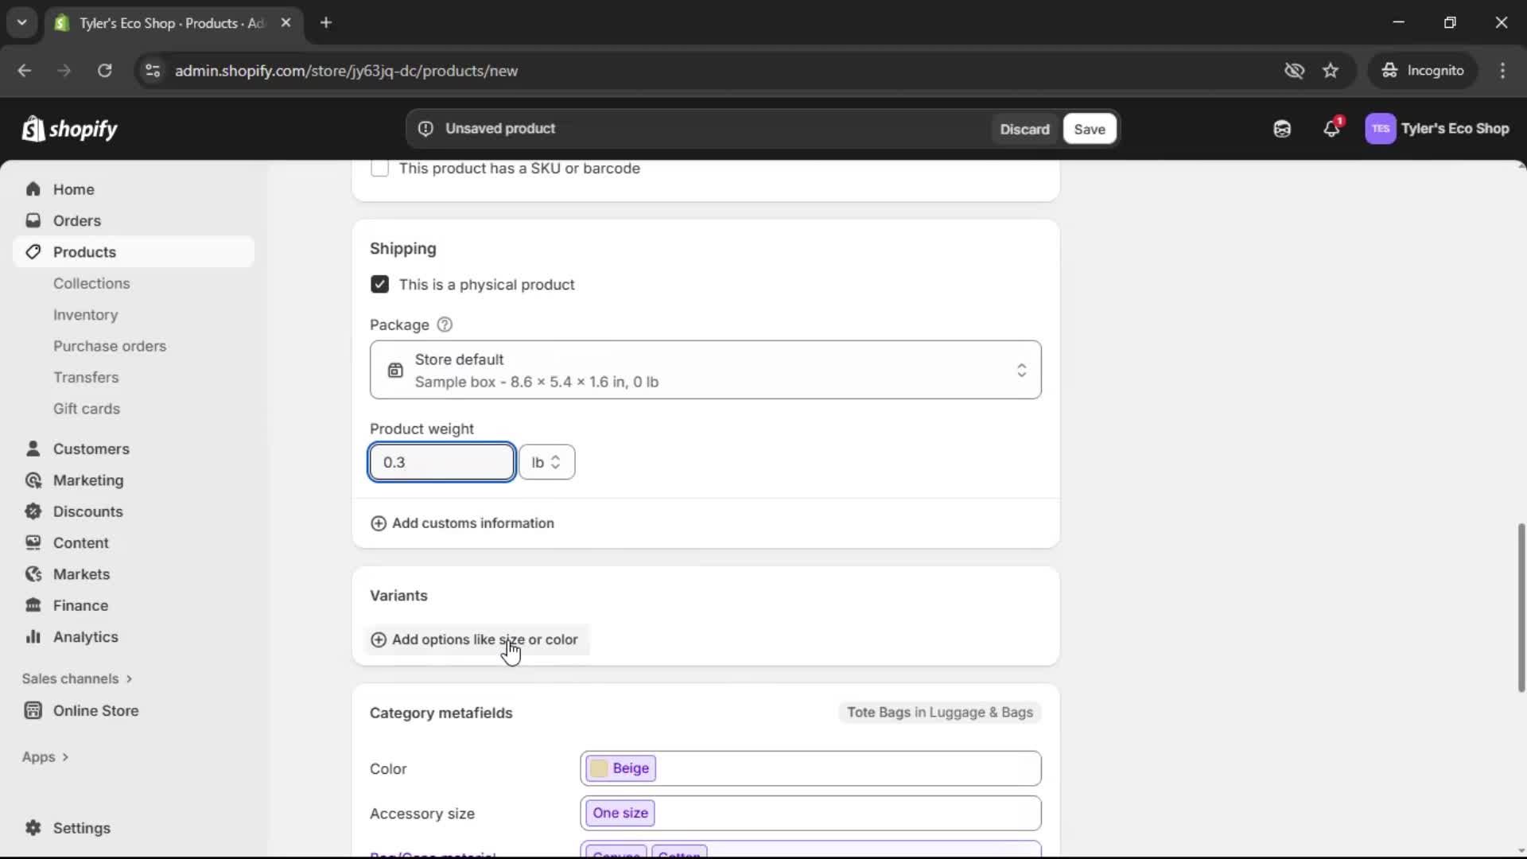
Task: Open the Shopify Home page
Action: [72, 189]
